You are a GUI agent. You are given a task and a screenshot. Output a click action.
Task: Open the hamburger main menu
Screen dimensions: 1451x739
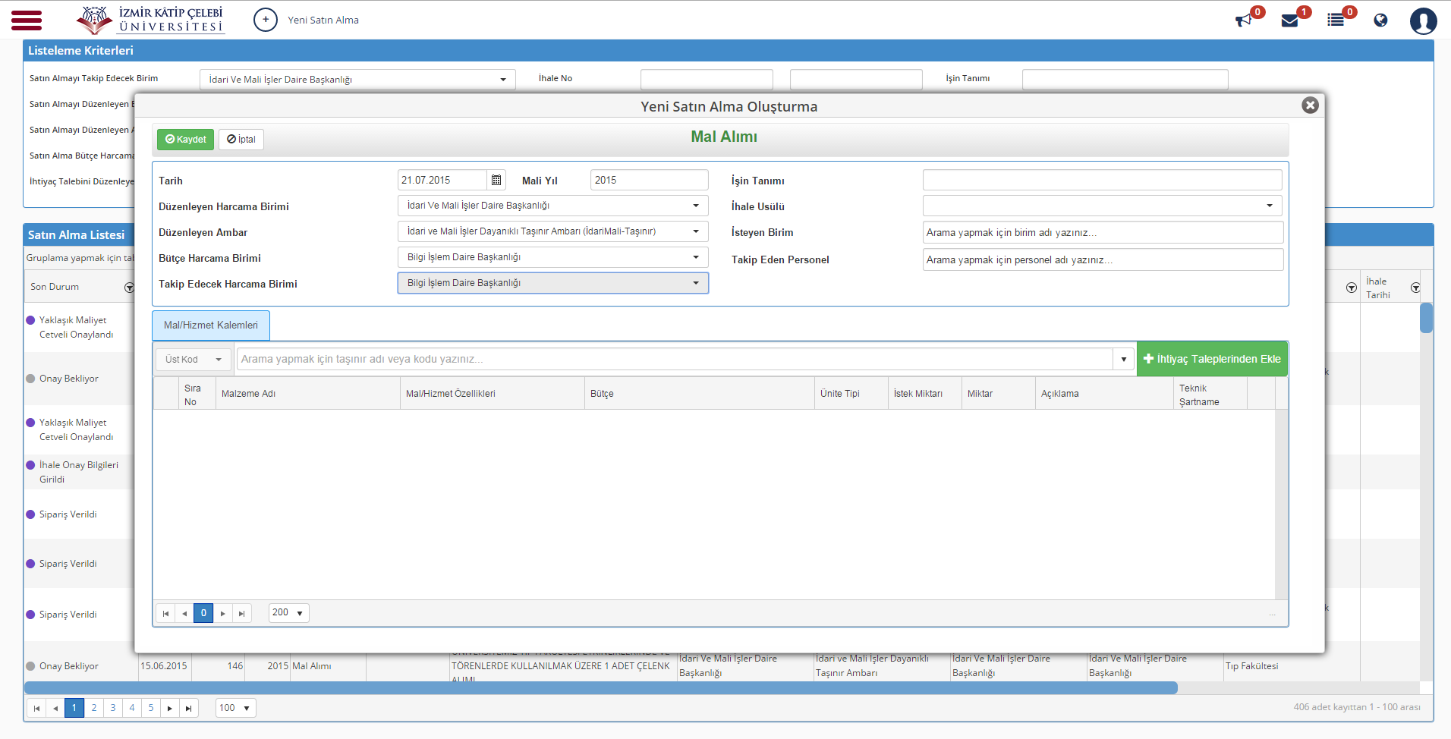coord(27,20)
